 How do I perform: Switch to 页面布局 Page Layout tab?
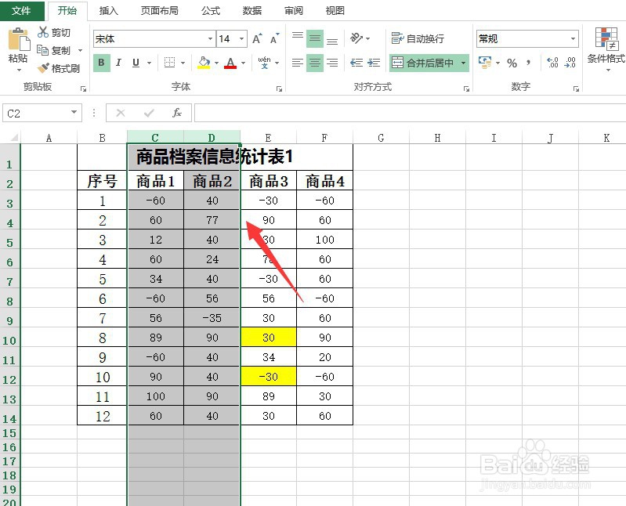(159, 11)
